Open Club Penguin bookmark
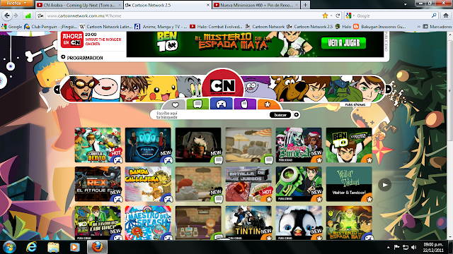Viewport: 453px width, 254px height. (x=51, y=27)
